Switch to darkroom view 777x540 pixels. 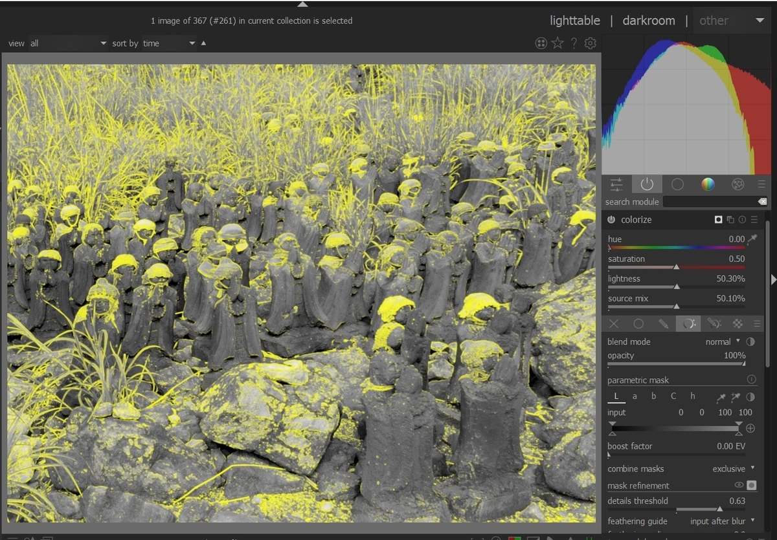(x=649, y=21)
